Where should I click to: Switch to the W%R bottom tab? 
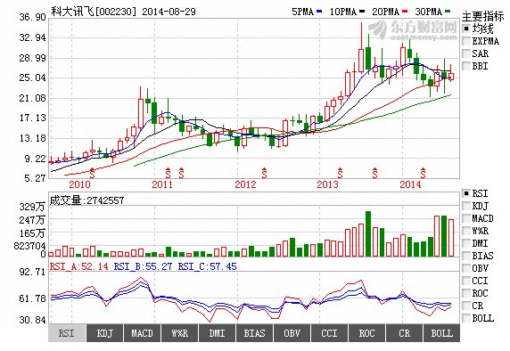[x=179, y=333]
